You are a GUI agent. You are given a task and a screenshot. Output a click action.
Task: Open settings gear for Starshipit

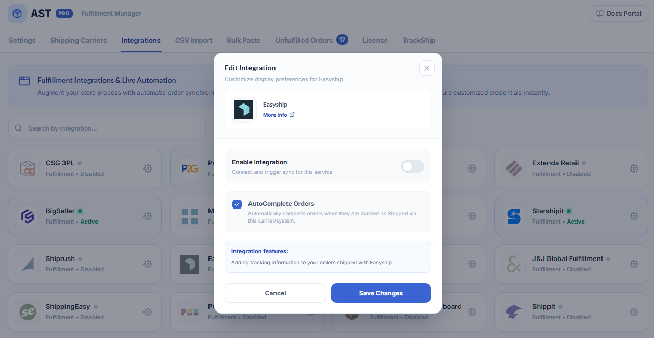(x=634, y=216)
